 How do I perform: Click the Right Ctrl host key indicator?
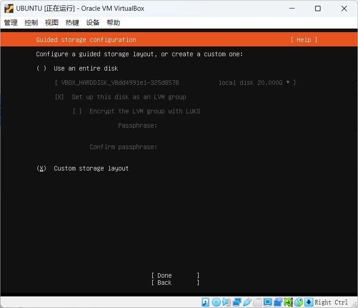[331, 302]
